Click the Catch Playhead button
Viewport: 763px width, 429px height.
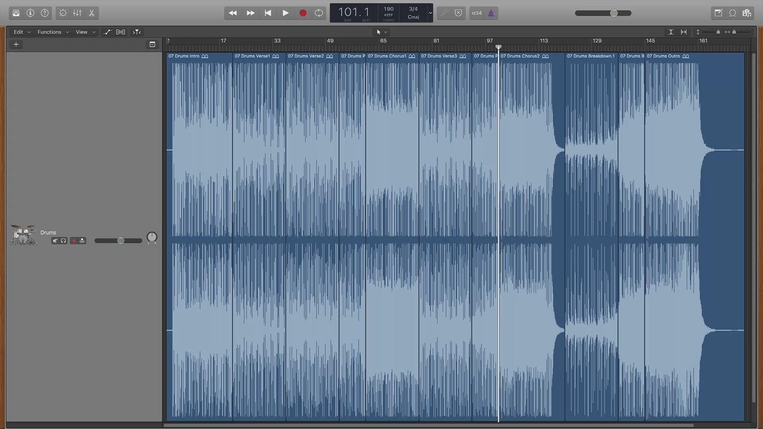137,32
